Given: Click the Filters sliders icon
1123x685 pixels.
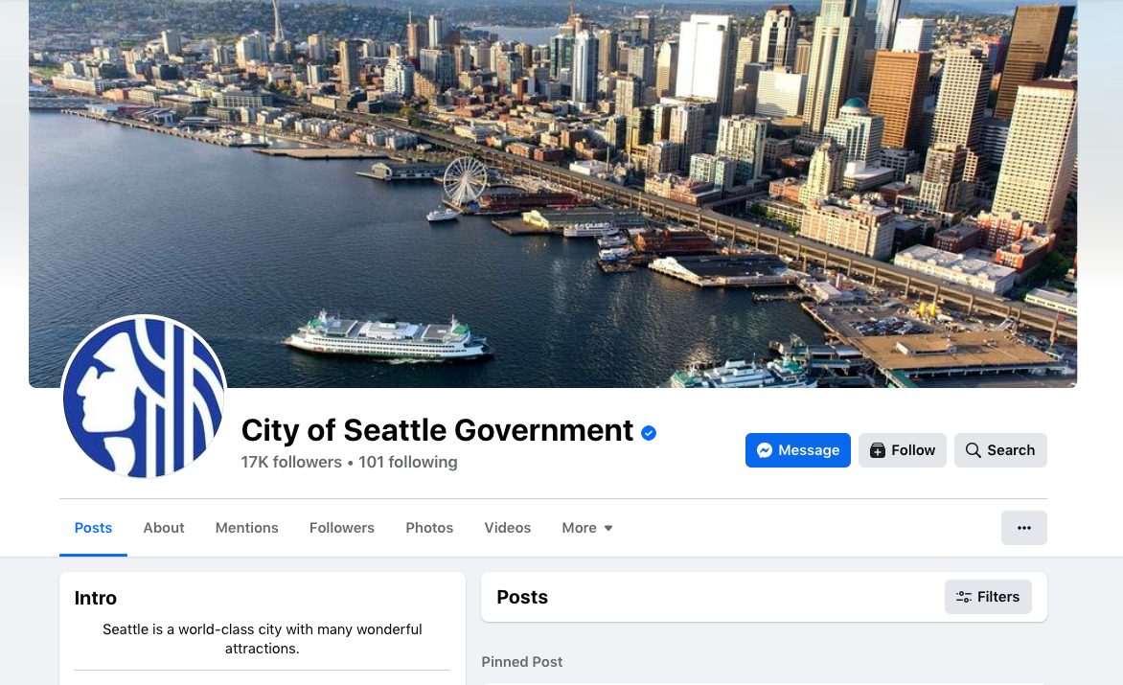Looking at the screenshot, I should 964,597.
